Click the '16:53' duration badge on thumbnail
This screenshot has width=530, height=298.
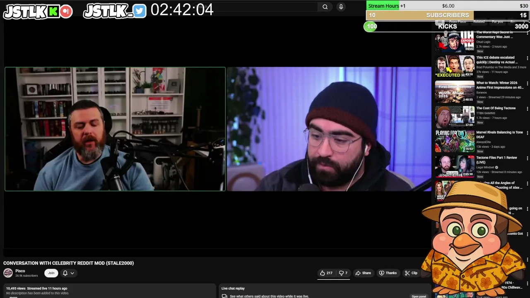pyautogui.click(x=469, y=149)
